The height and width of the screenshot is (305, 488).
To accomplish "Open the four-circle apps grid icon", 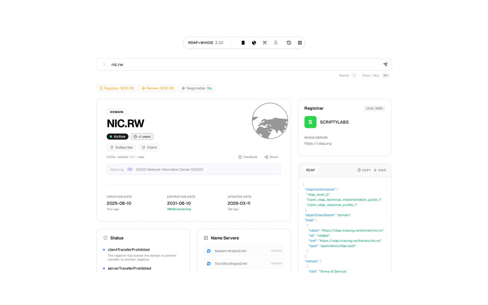I will pos(300,43).
